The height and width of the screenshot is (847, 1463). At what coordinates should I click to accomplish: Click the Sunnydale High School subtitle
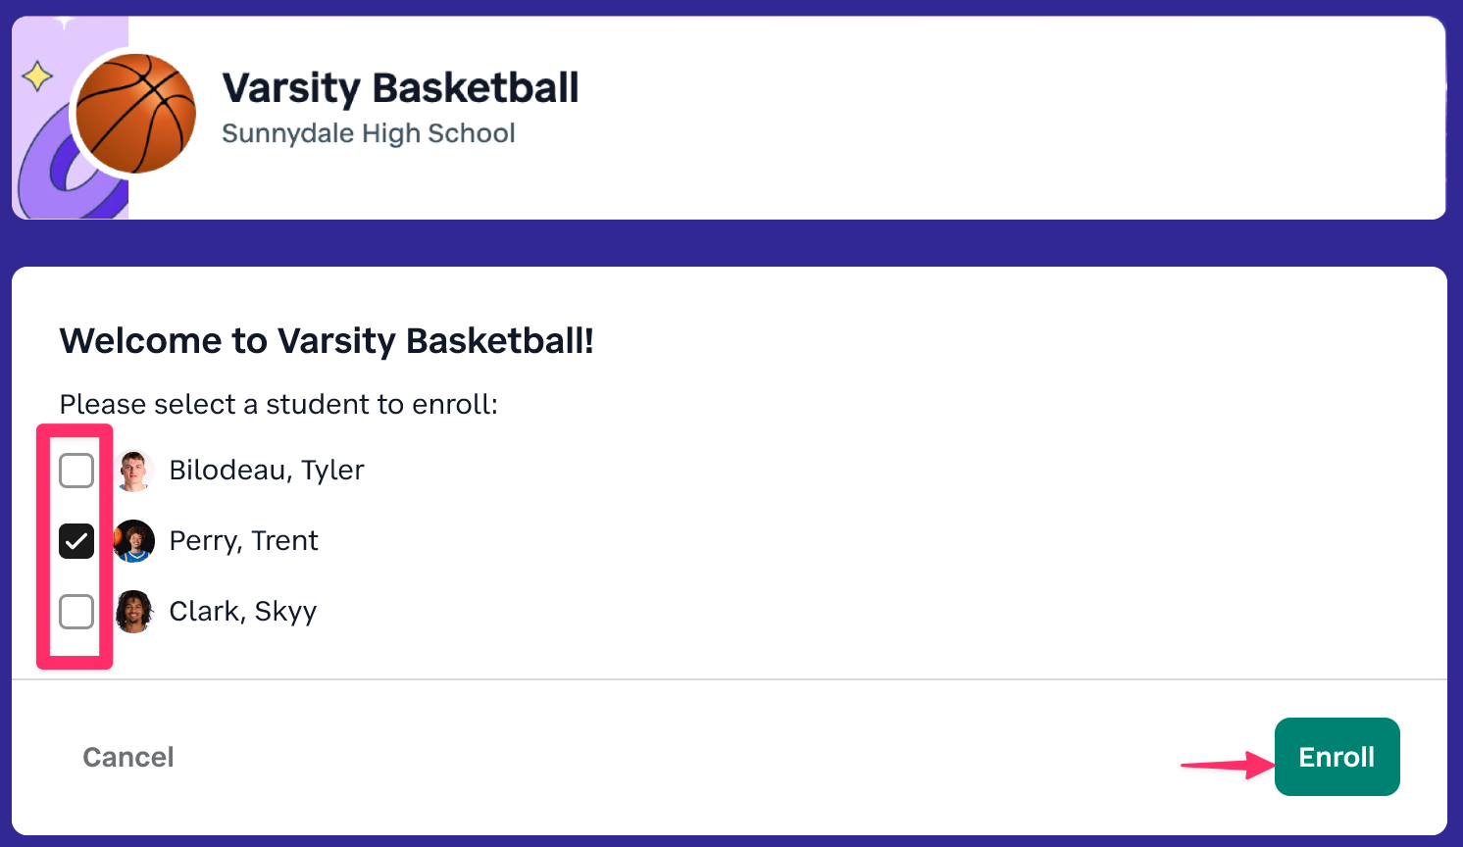pyautogui.click(x=369, y=133)
